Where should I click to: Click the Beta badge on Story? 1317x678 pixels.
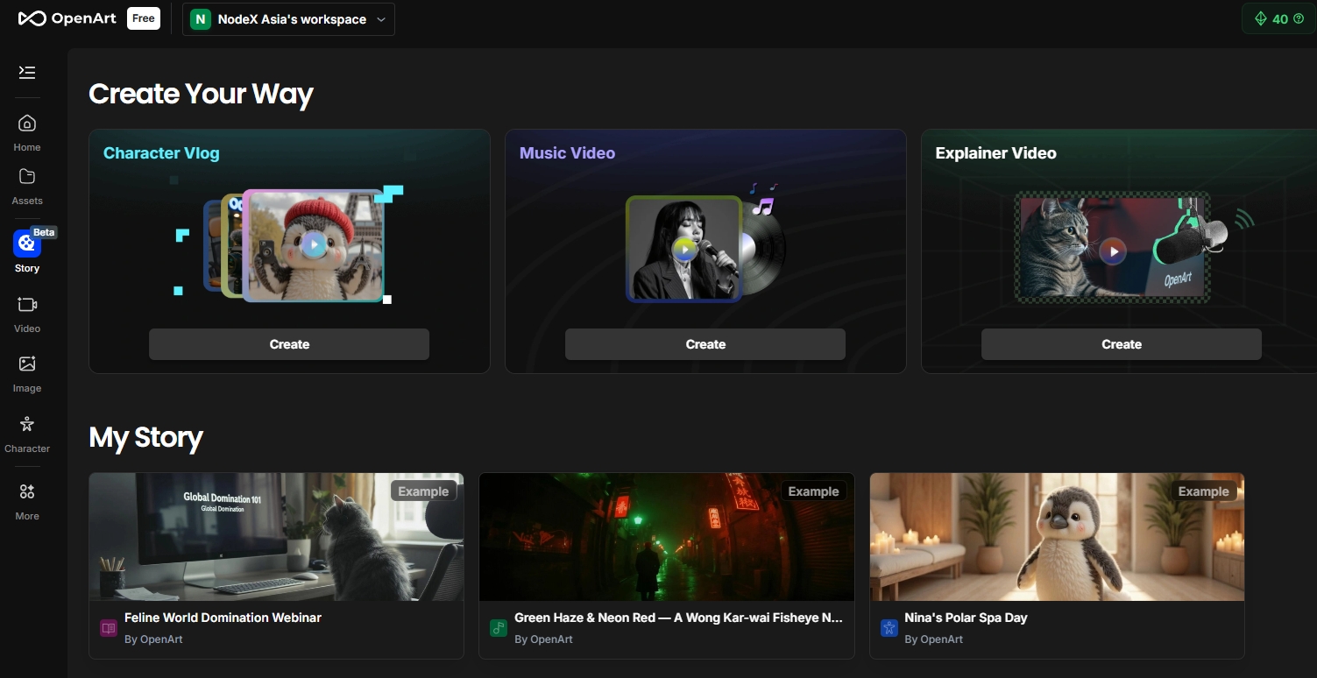tap(44, 232)
